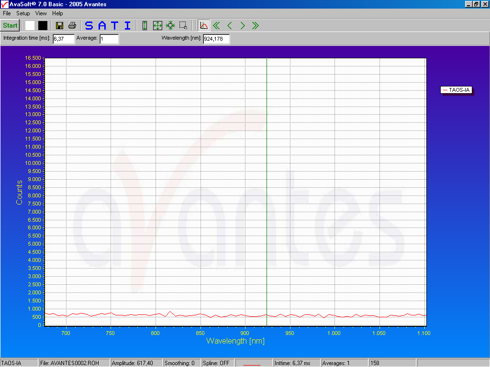Screen dimensions: 490x367
Task: Click the Start measurement button
Action: (x=11, y=26)
